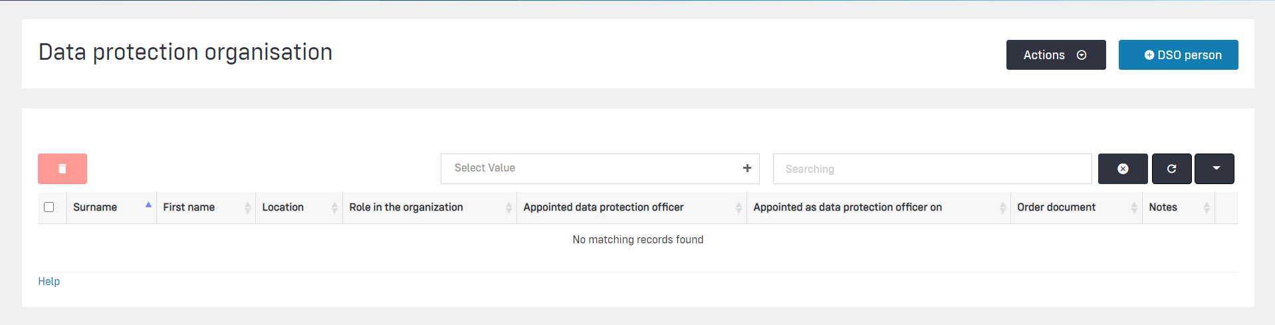1275x325 pixels.
Task: Sort by Role in the organization column
Action: click(x=406, y=207)
